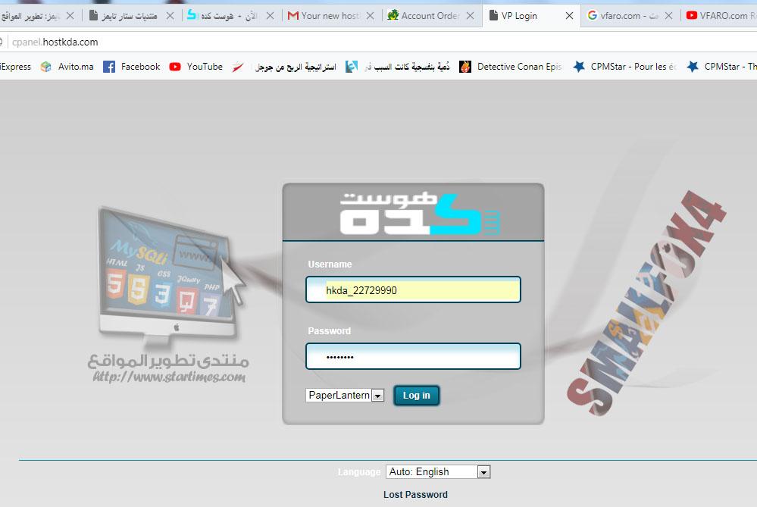
Task: Switch to the منتديات ستار تايمز tab
Action: coord(130,15)
